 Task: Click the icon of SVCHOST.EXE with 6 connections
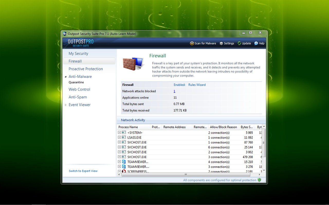(x=124, y=147)
